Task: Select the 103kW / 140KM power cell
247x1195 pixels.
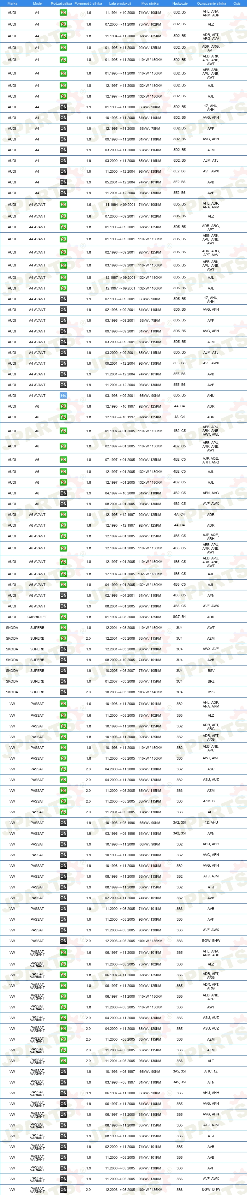Action: [150, 692]
